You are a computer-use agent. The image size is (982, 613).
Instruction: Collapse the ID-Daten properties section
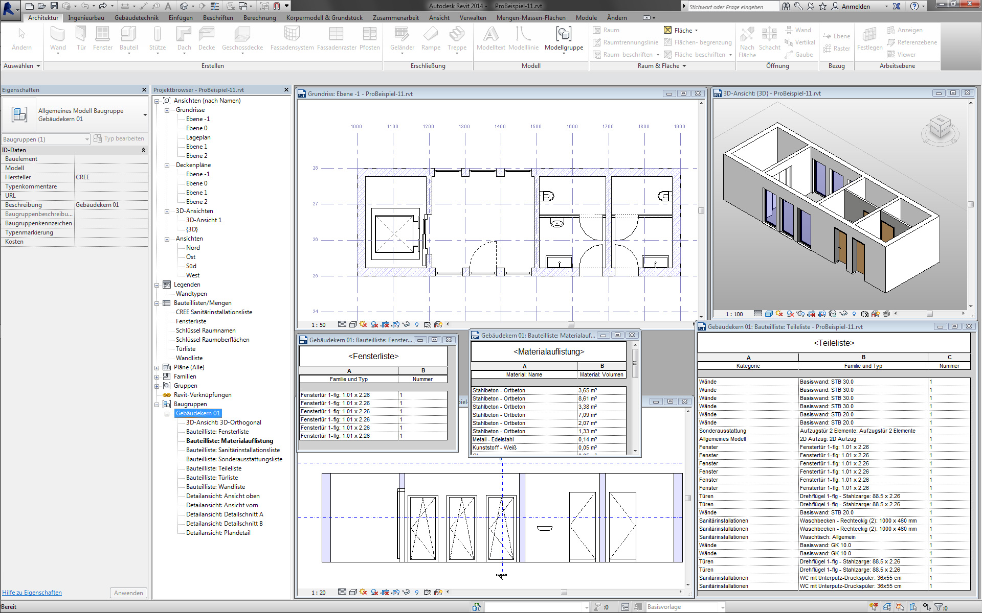click(x=143, y=150)
